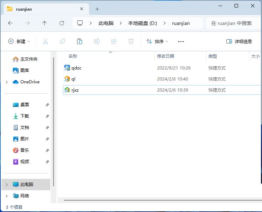Toggle the 详细信息 details pane

[239, 41]
